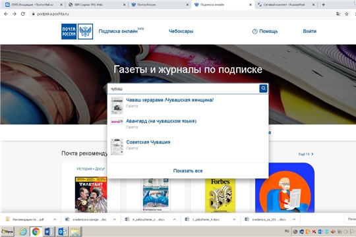
Task: Open Microsoft Word from the taskbar
Action: click(x=49, y=232)
